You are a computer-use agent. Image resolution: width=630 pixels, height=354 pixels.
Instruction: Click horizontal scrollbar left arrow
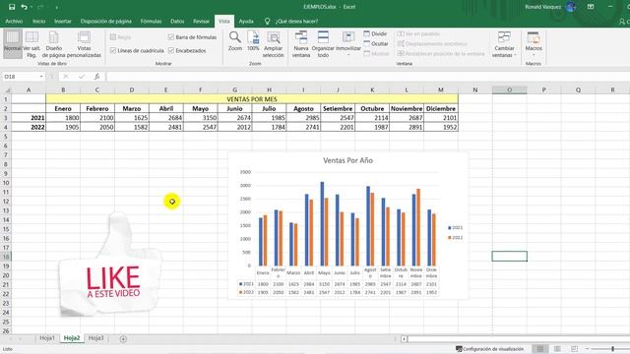point(404,339)
